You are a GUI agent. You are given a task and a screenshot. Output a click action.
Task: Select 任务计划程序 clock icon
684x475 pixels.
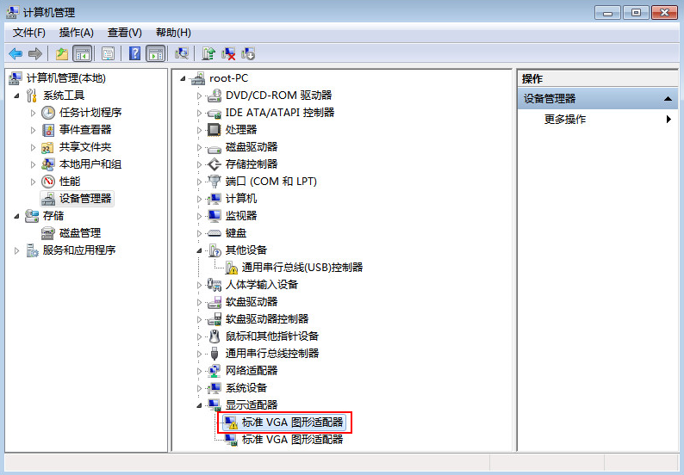(x=48, y=113)
